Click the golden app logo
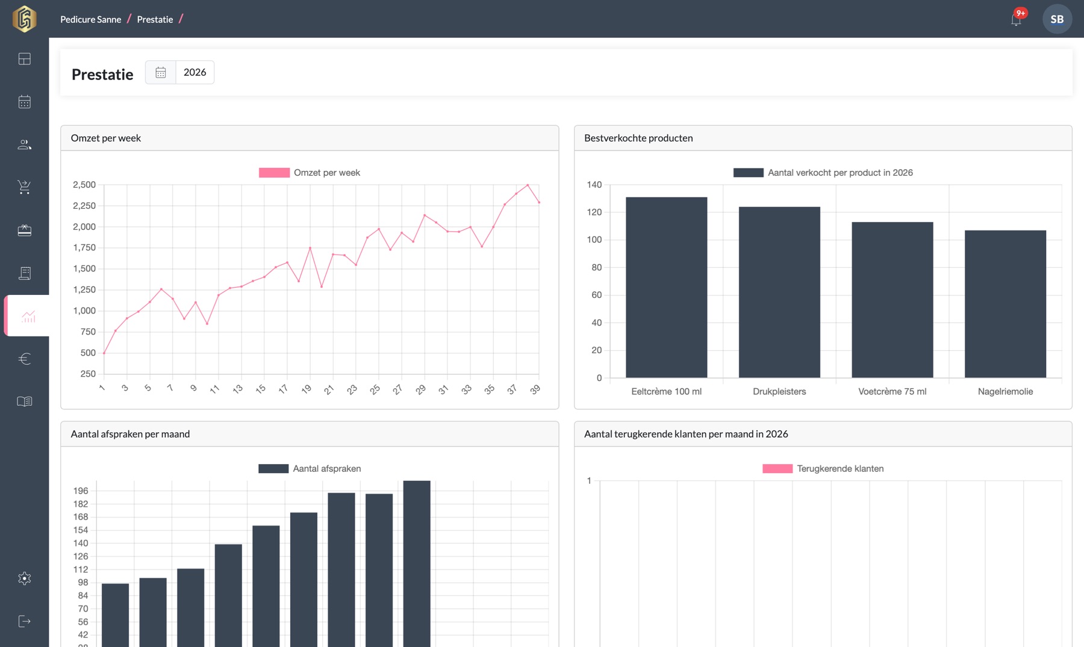This screenshot has width=1084, height=647. pos(25,19)
